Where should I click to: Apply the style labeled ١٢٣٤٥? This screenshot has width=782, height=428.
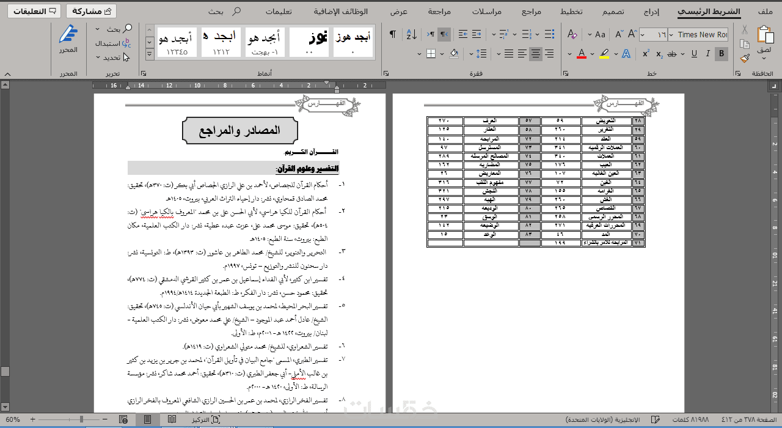tap(177, 42)
